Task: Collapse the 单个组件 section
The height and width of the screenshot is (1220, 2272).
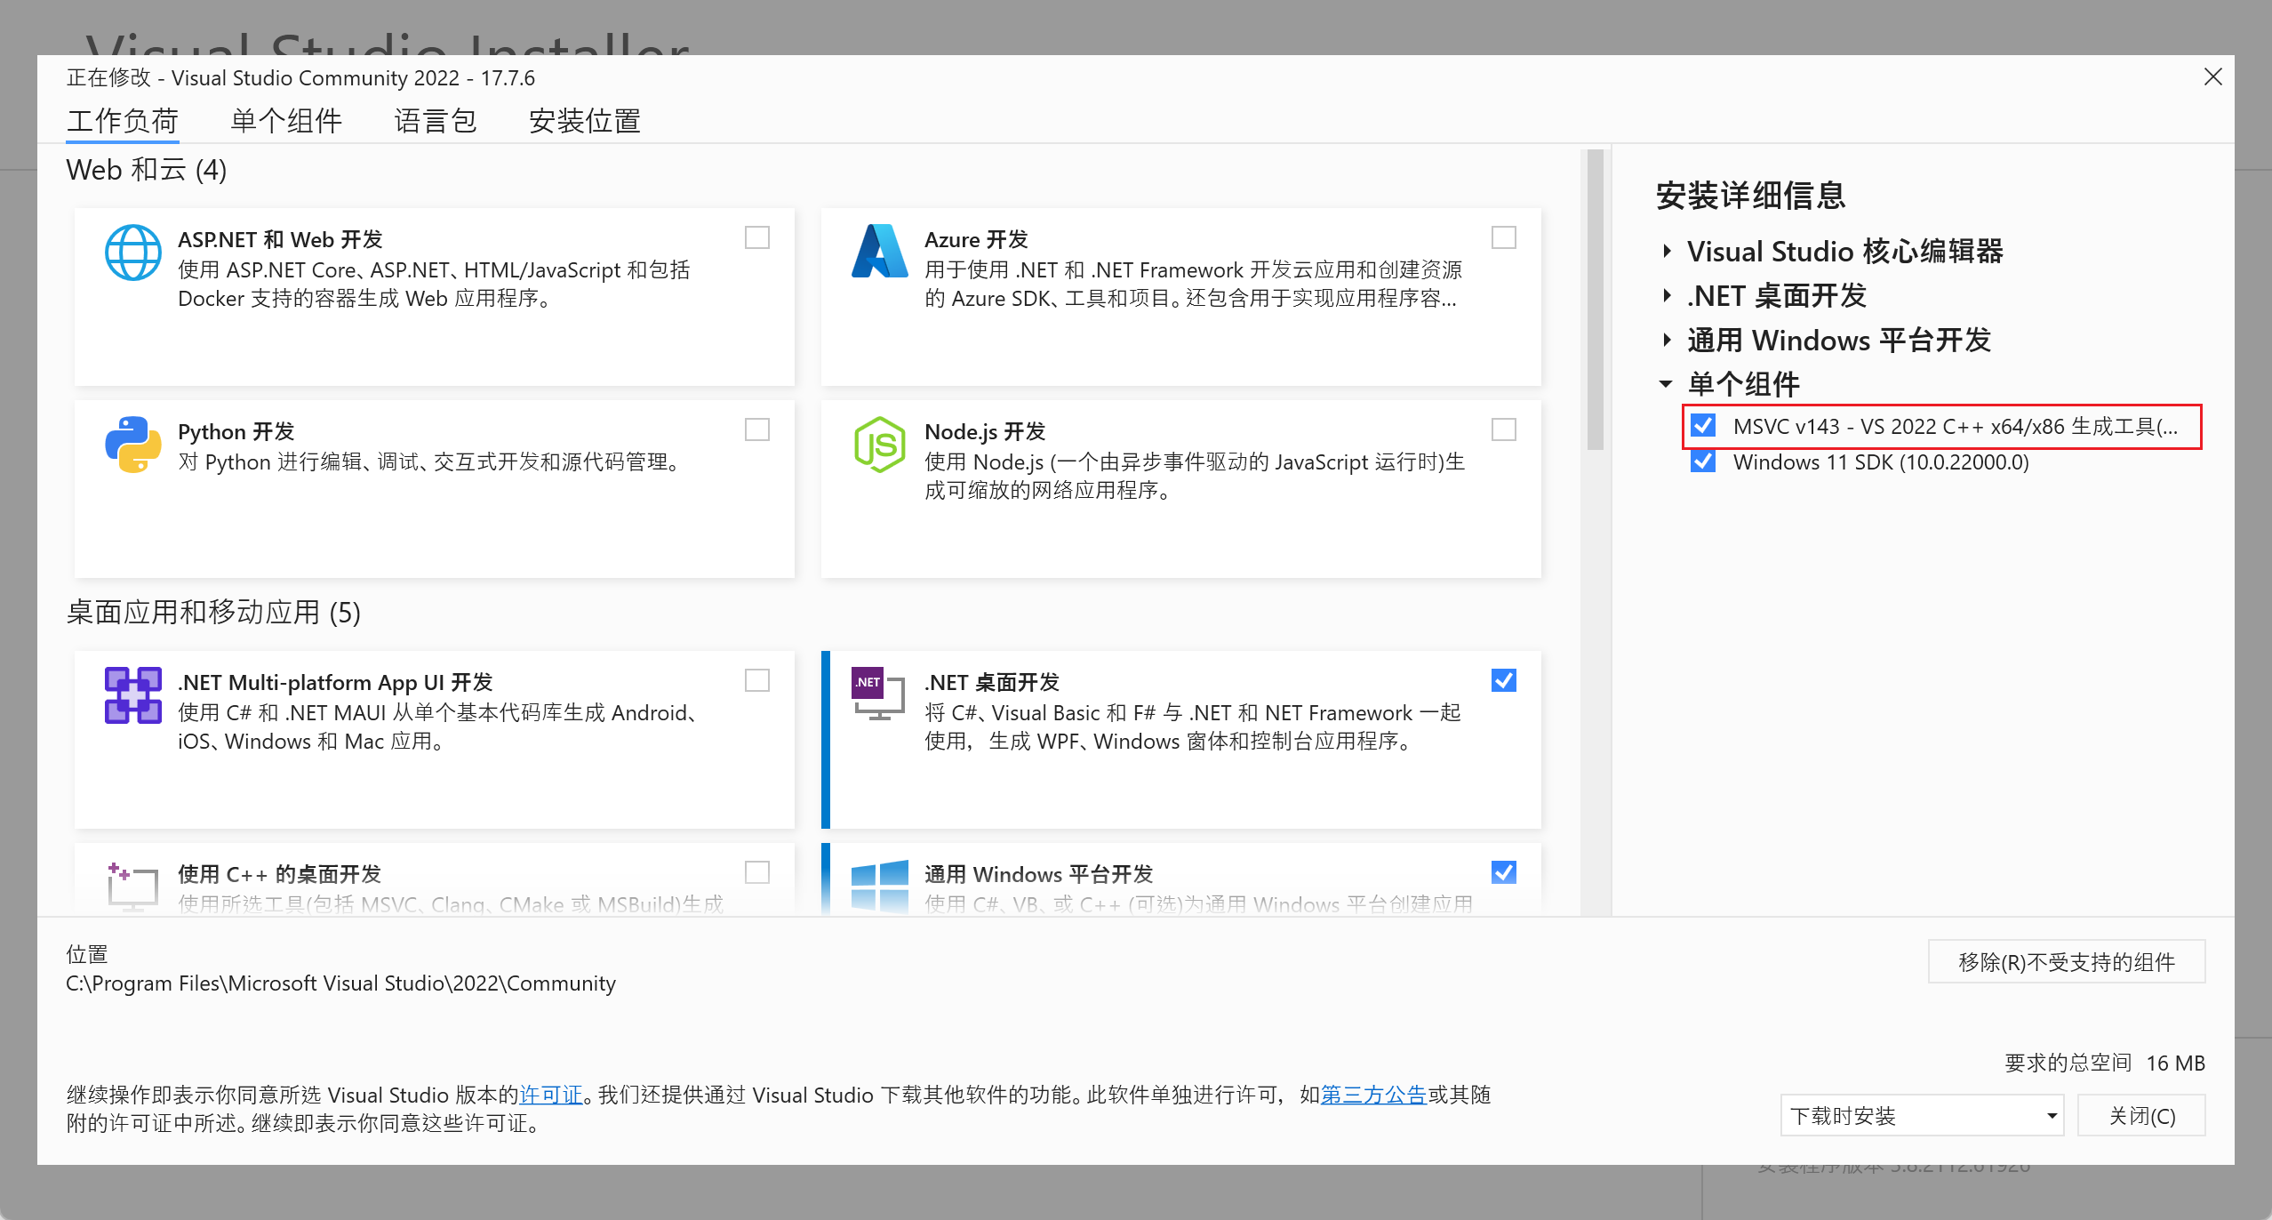Action: pos(1667,385)
